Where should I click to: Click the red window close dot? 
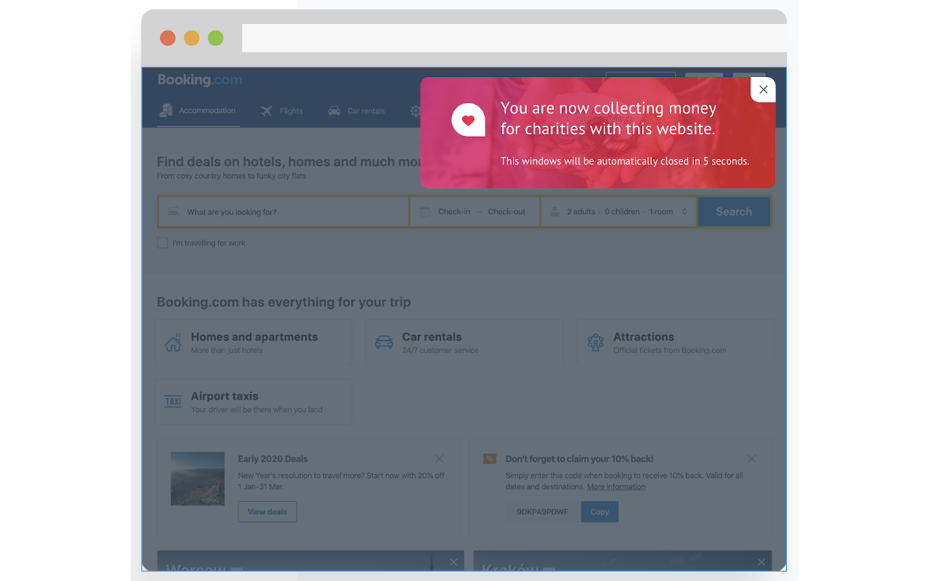(x=168, y=38)
